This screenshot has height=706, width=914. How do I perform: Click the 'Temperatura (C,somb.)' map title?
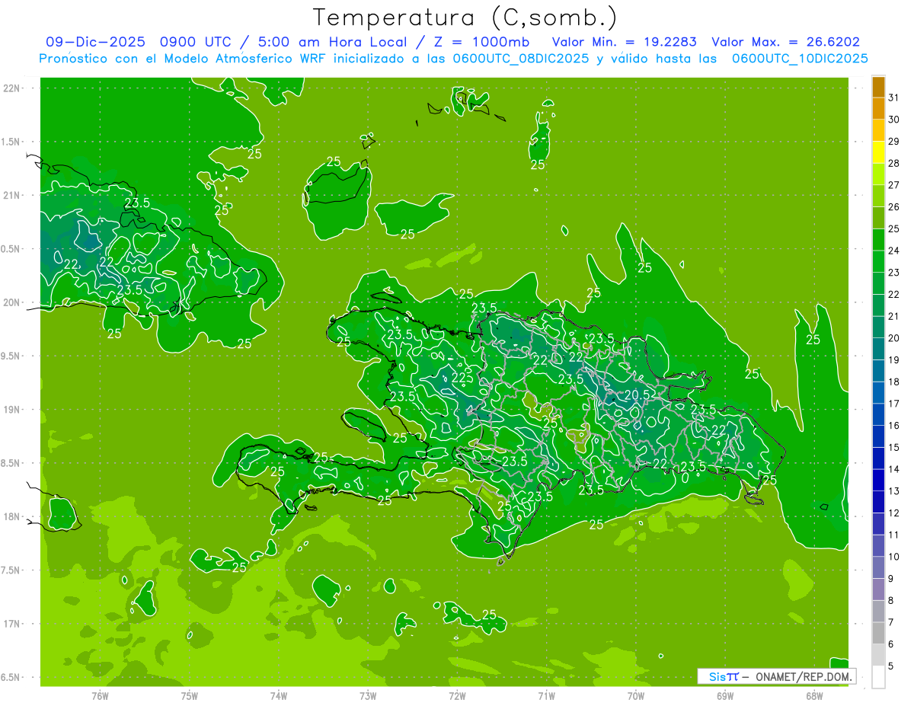465,18
